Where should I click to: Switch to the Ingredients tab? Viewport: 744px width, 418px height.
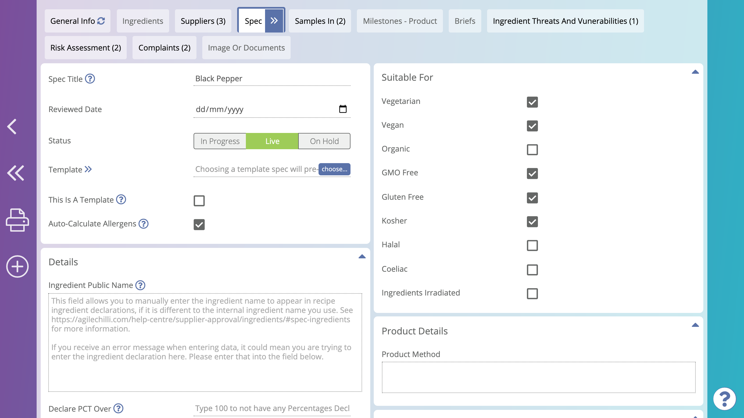point(143,21)
